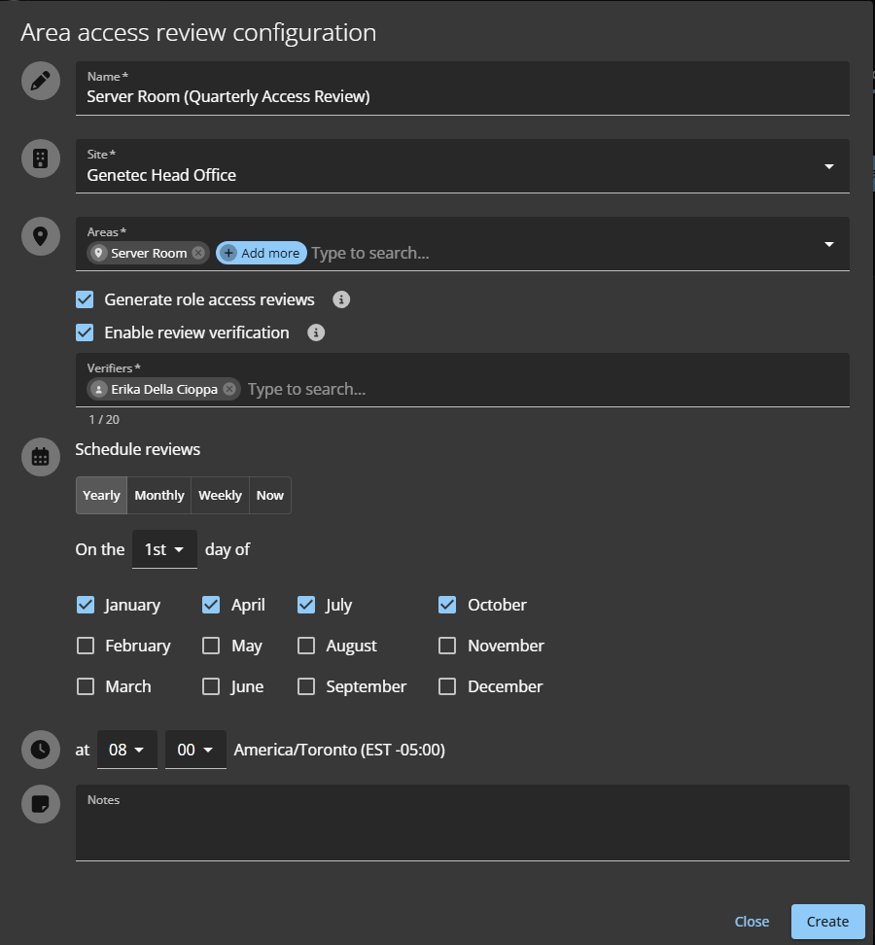The height and width of the screenshot is (945, 875).
Task: Click the clock icon beside the time selectors
Action: [x=40, y=750]
